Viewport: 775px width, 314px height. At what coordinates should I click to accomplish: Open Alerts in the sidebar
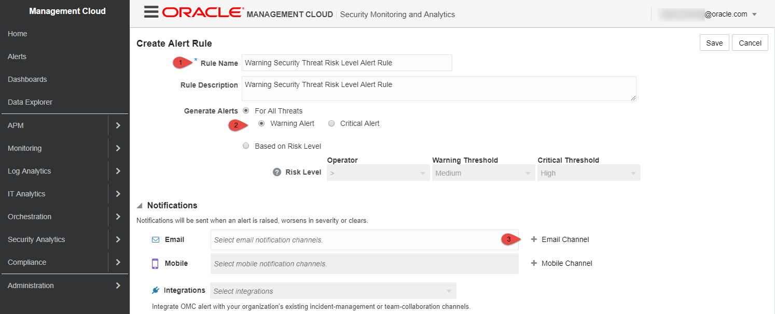click(x=17, y=56)
